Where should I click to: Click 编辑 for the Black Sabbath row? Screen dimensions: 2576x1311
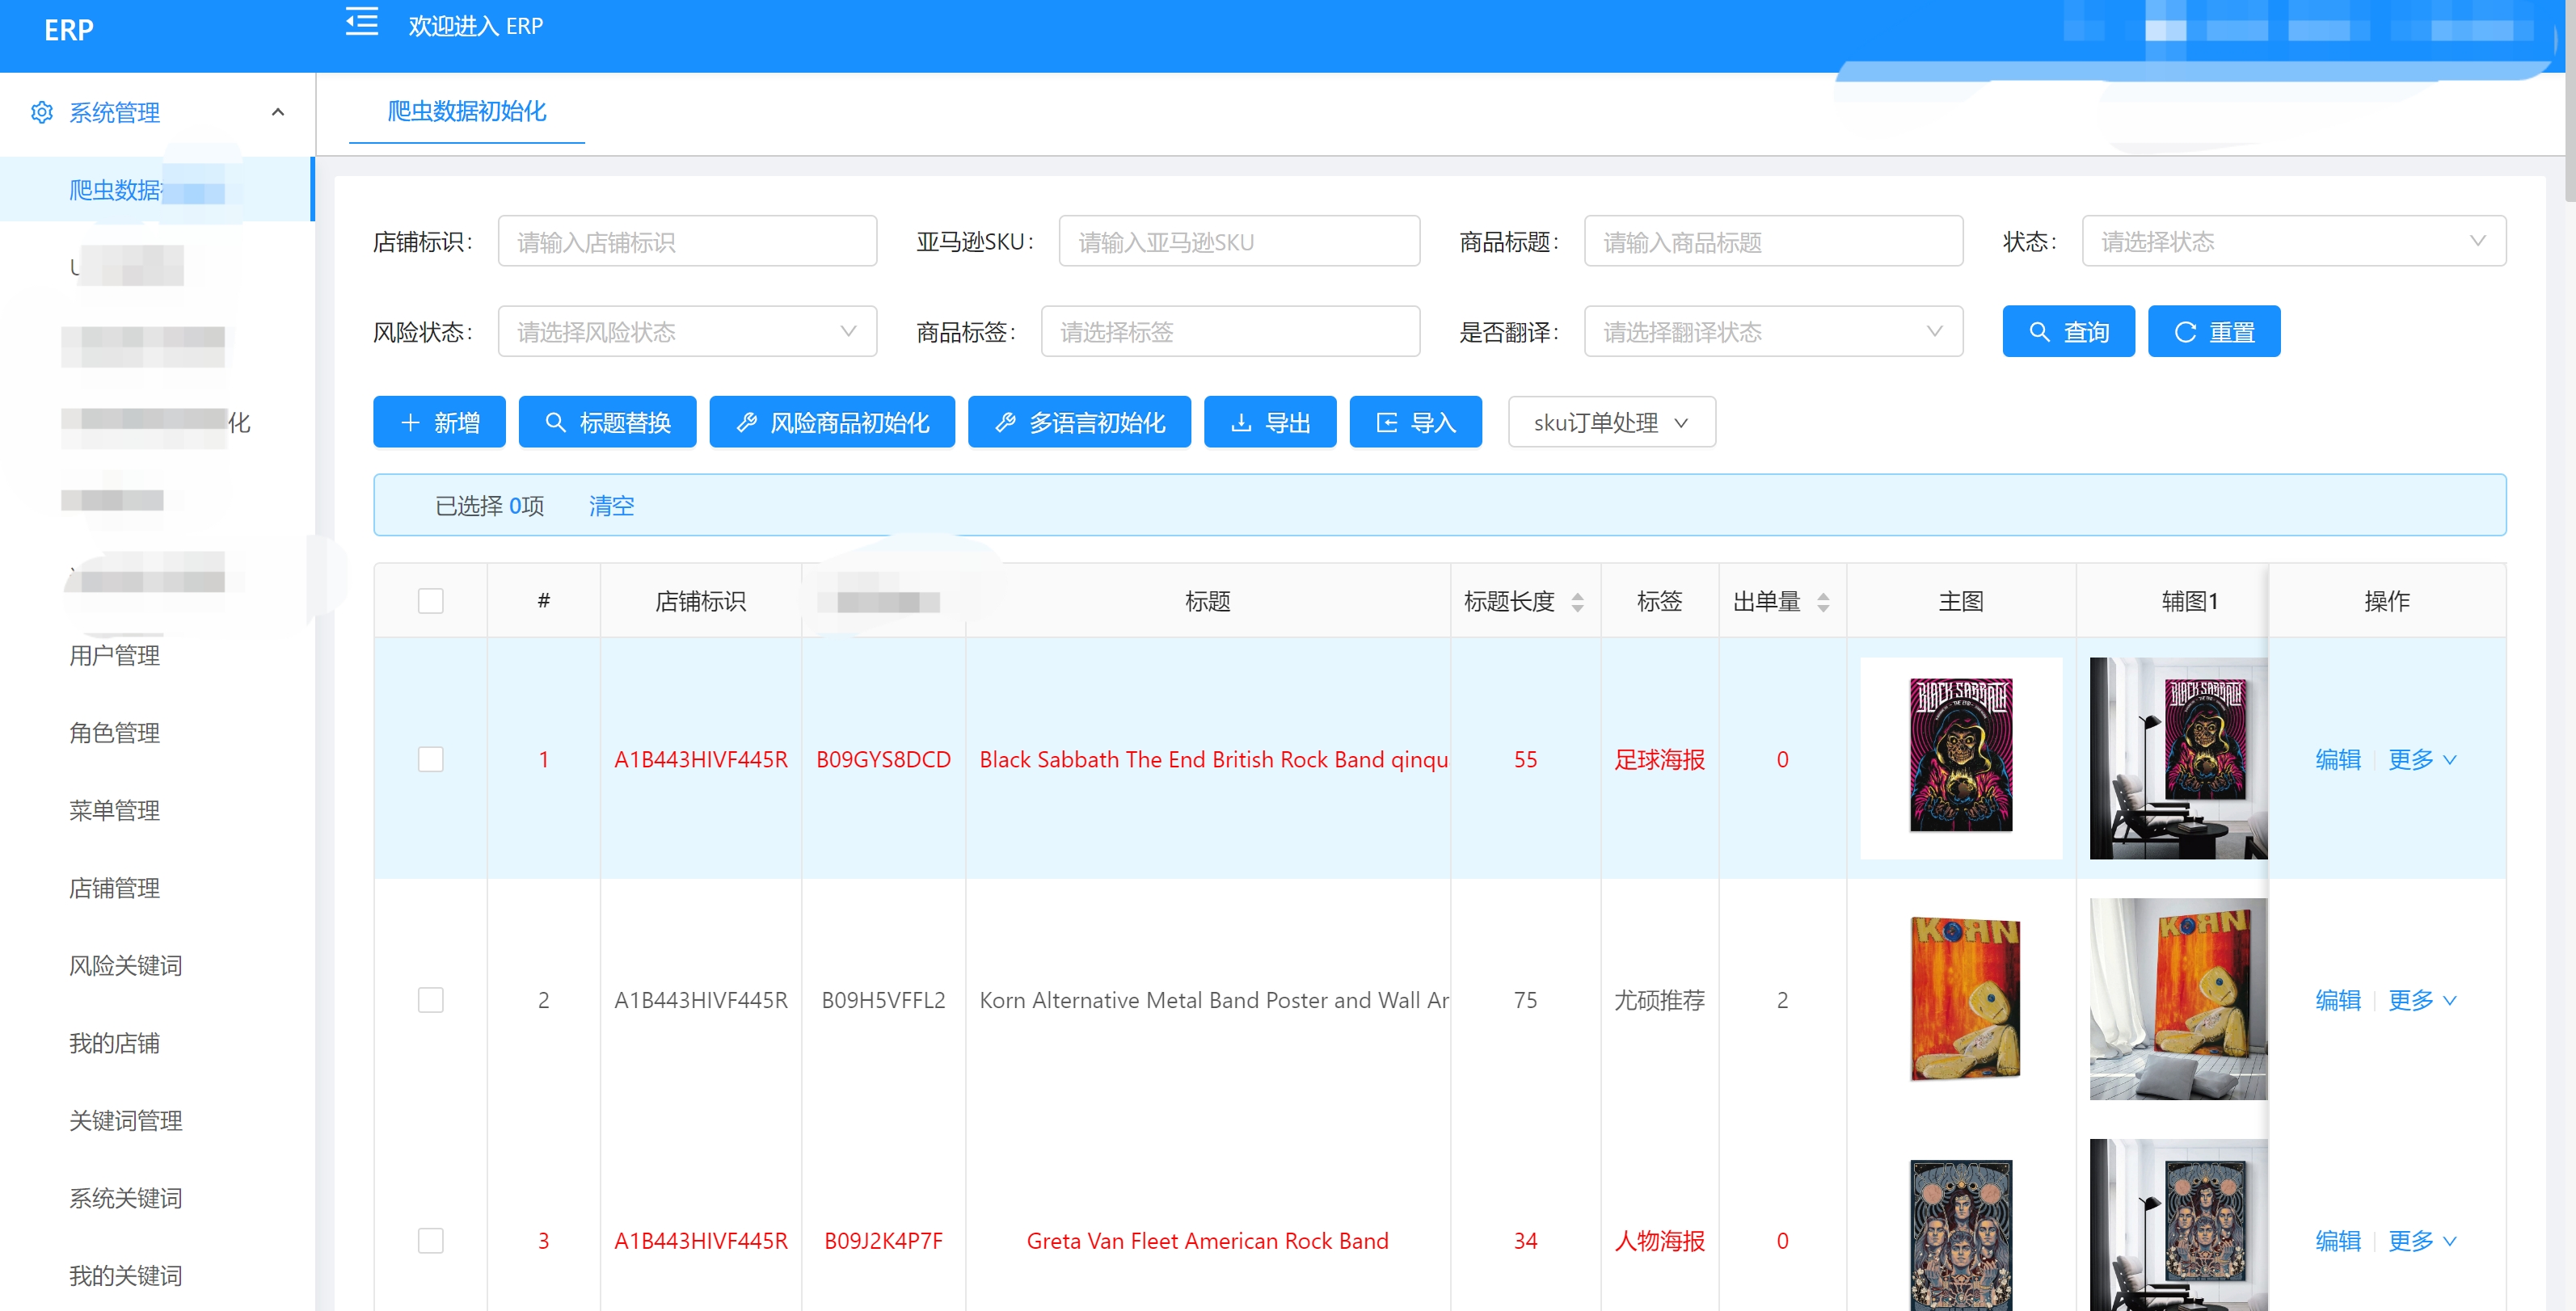(x=2338, y=759)
